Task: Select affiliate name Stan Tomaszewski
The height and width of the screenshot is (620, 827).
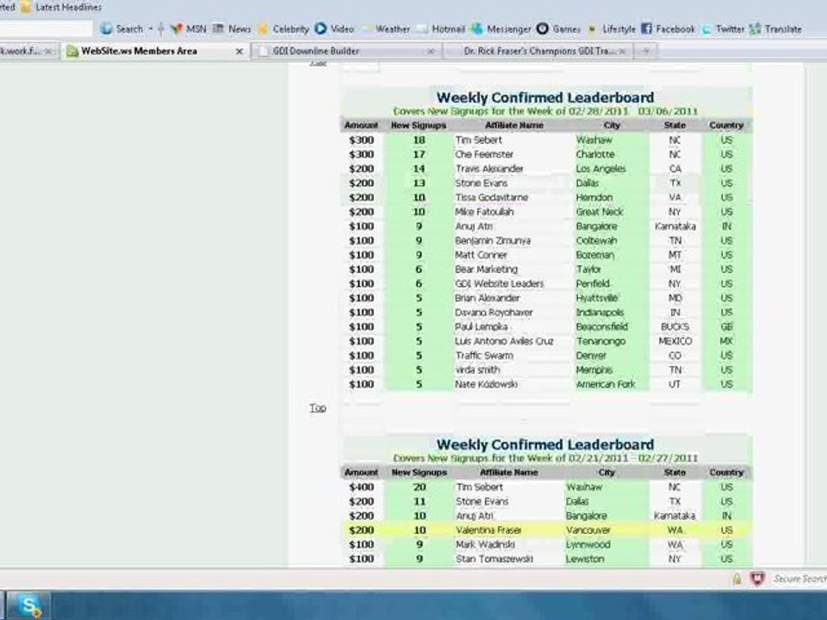Action: [494, 559]
